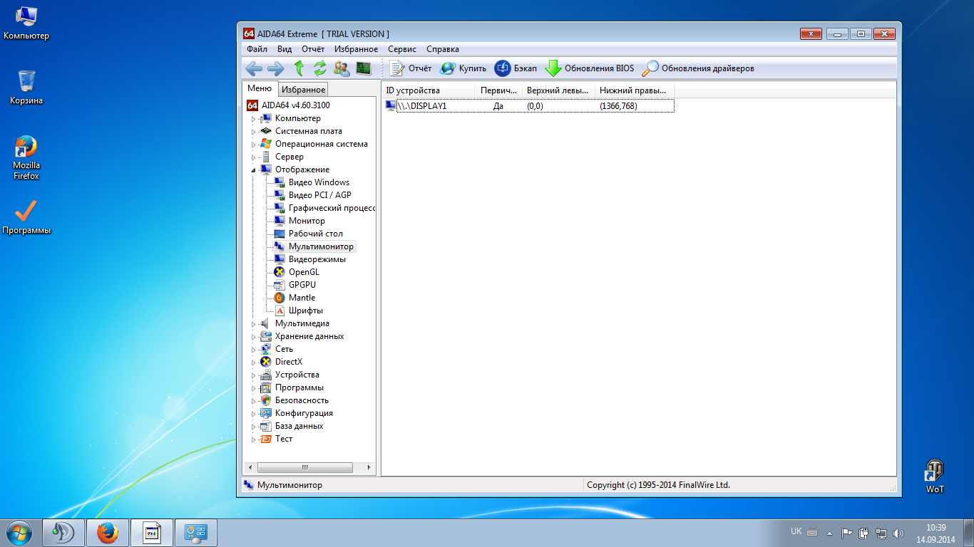Select Монитор in the tree

coord(307,221)
